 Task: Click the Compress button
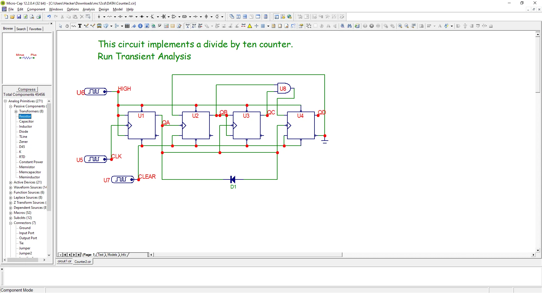coord(27,89)
